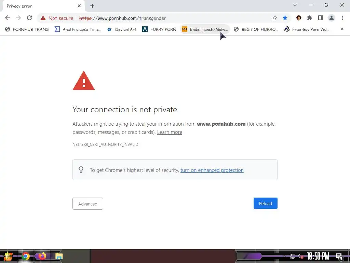Click the NET::ERR_CERT_AUTHORITY_INVALID error code

(105, 145)
